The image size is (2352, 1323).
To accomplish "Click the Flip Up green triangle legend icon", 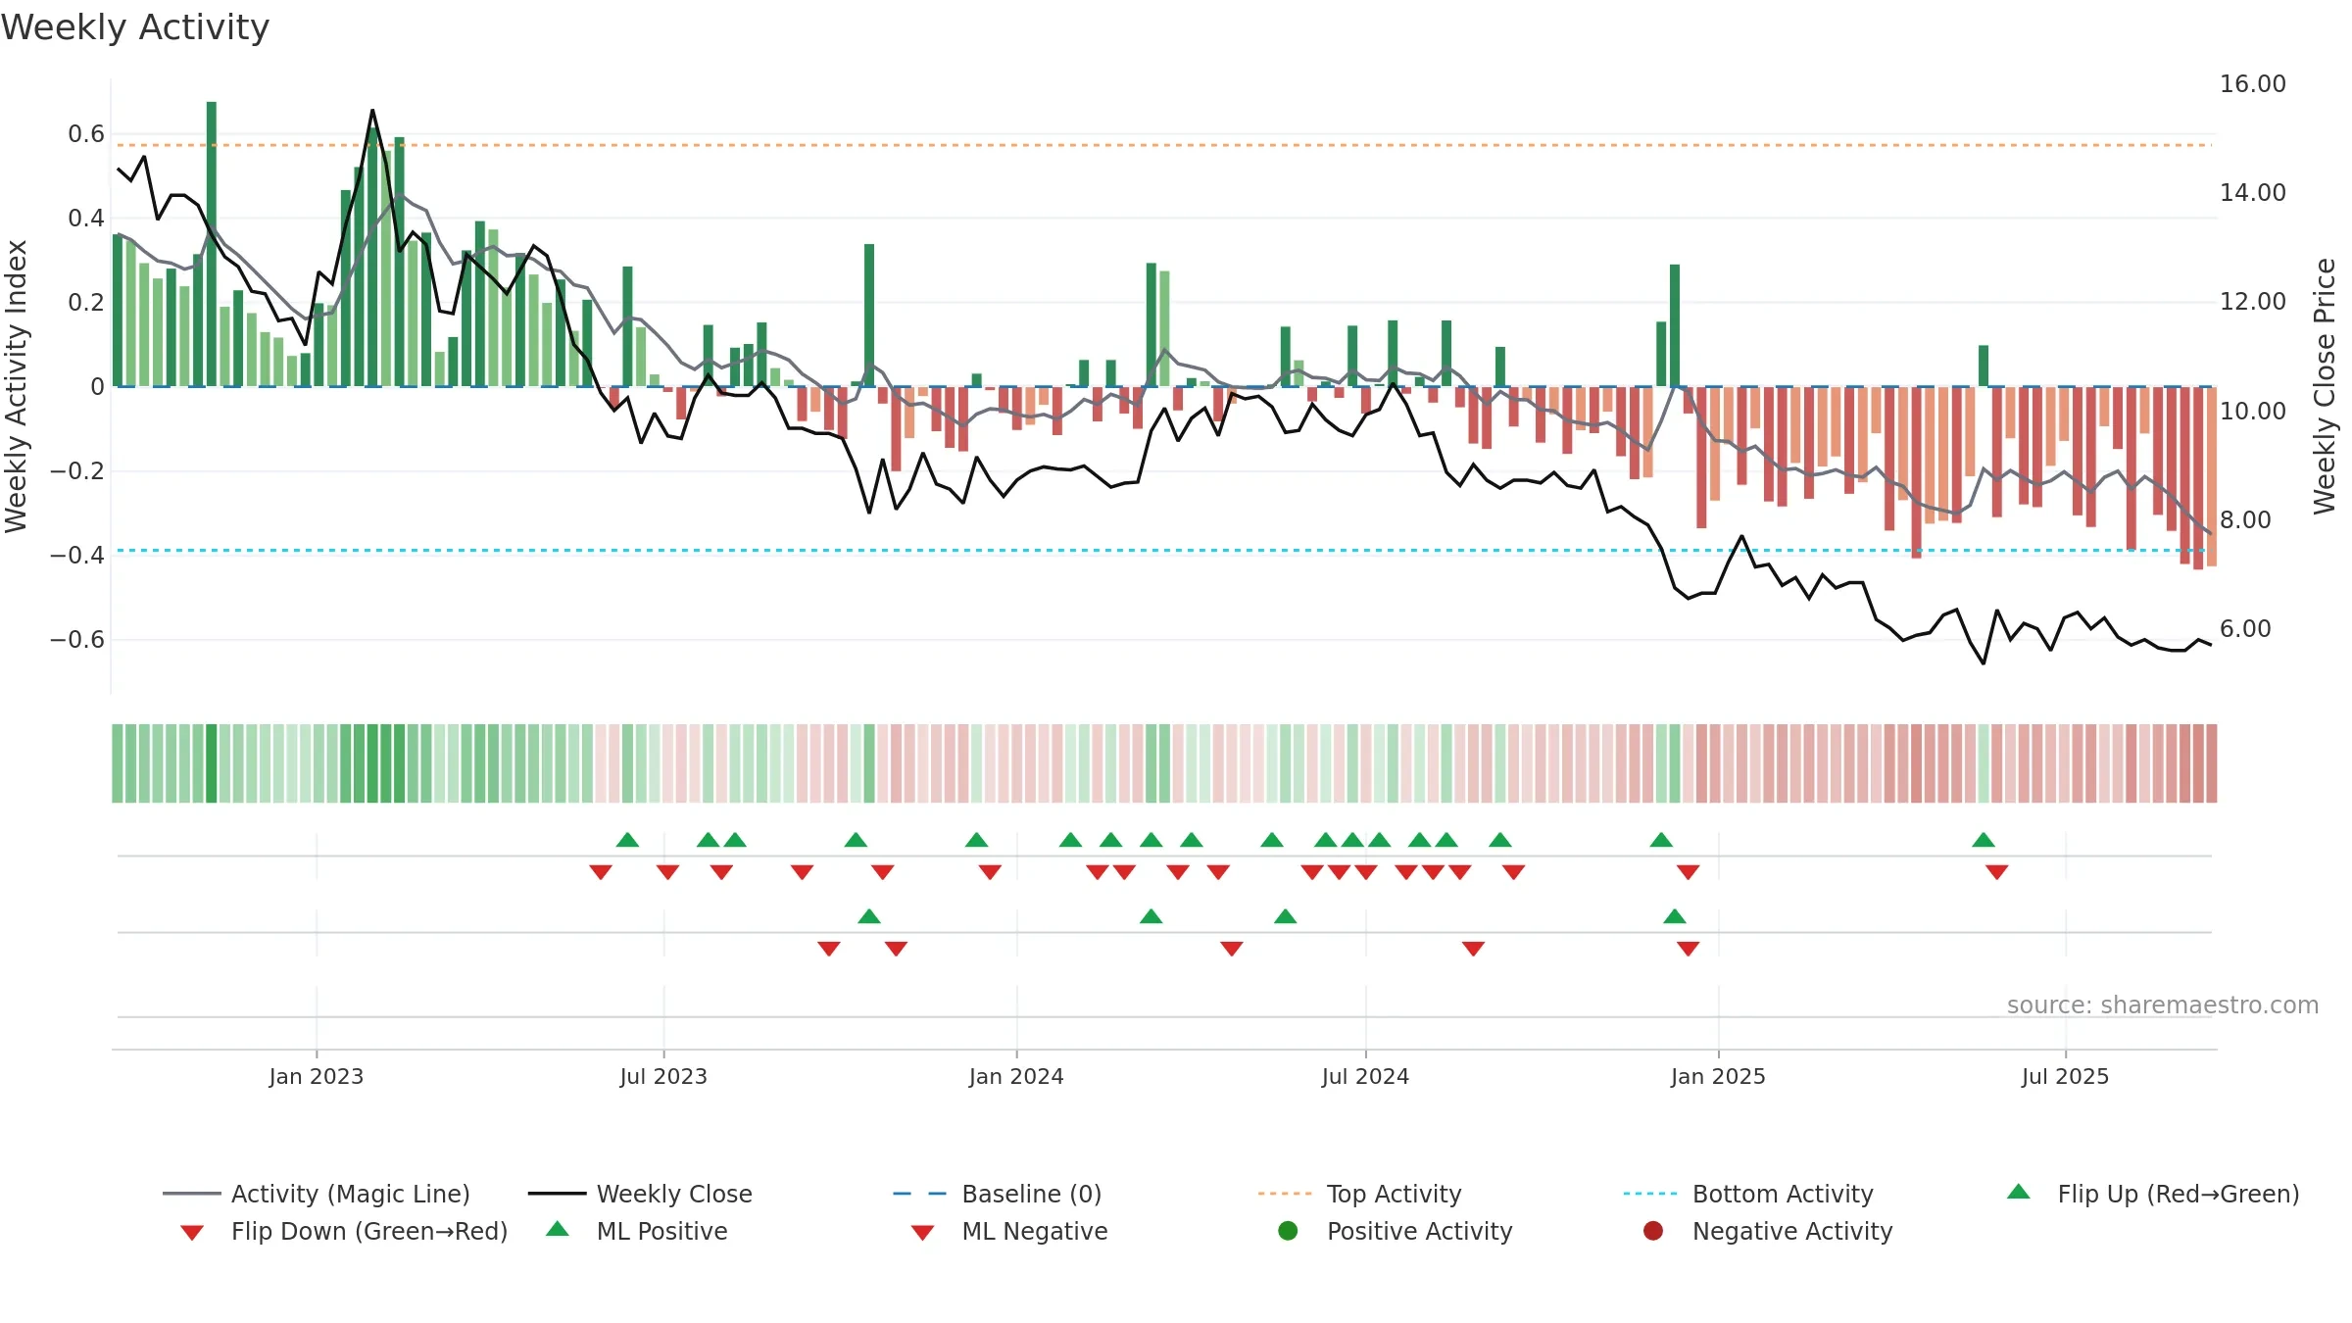I will tap(2019, 1192).
